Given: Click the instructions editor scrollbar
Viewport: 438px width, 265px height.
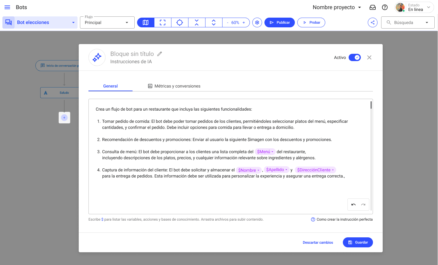Looking at the screenshot, I should [x=371, y=105].
